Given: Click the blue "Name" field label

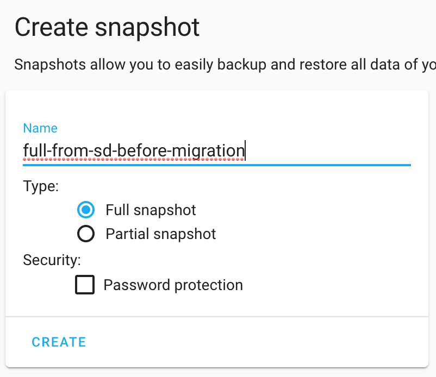Looking at the screenshot, I should click(x=40, y=128).
